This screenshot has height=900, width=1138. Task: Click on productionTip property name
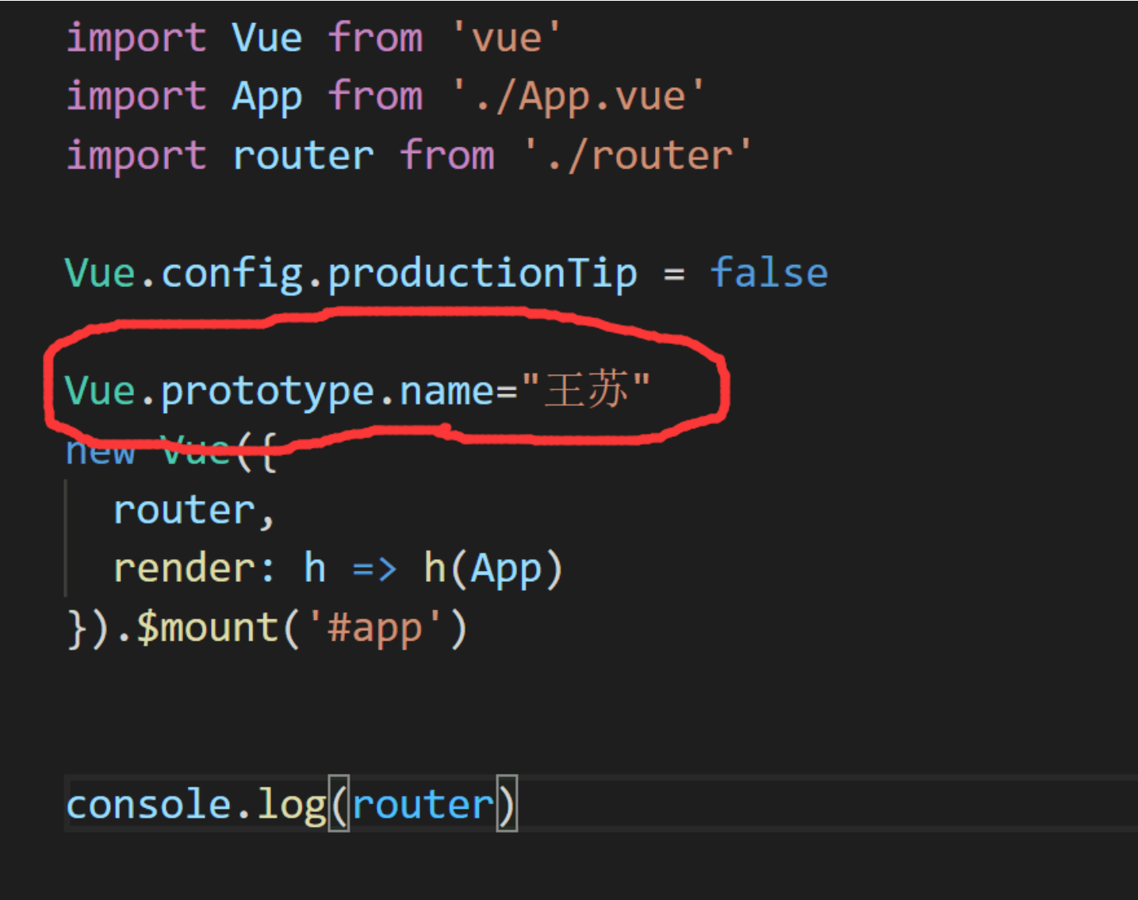482,274
